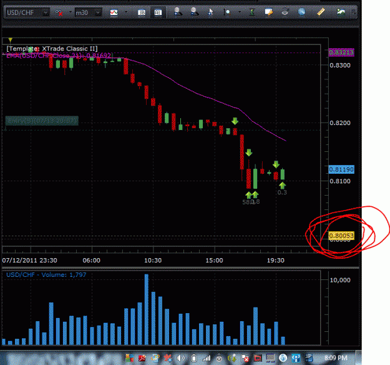Image resolution: width=390 pixels, height=365 pixels.
Task: Click the unlink chart icon with red X
Action: point(59,12)
